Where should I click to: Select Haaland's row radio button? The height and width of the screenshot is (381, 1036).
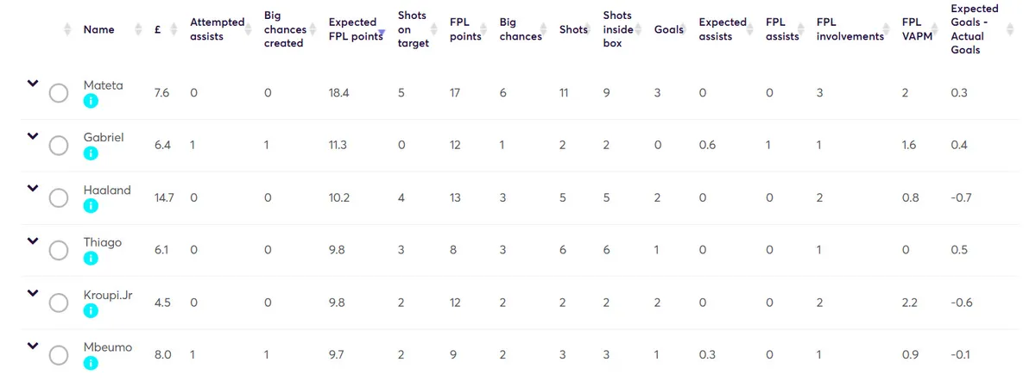(59, 198)
